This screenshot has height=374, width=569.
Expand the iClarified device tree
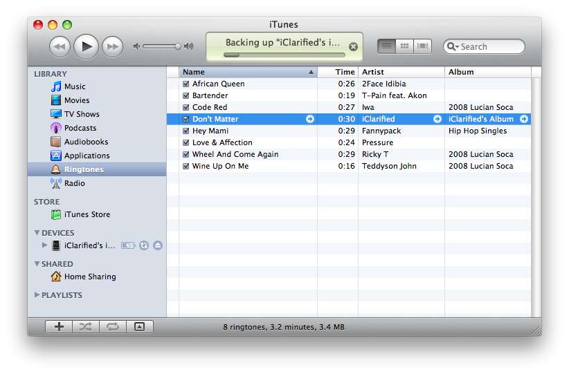click(x=45, y=245)
